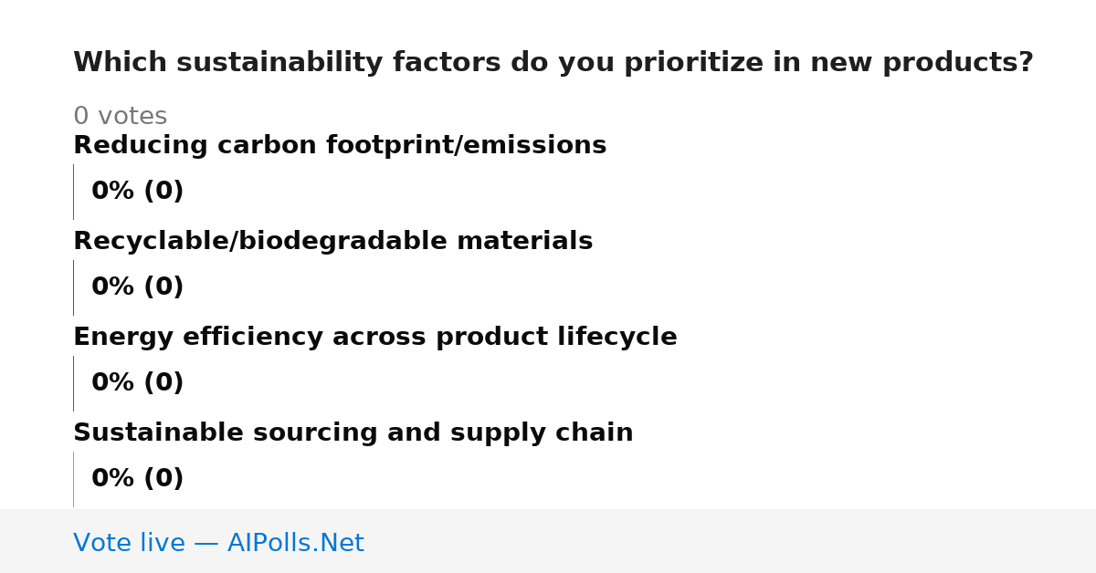Image resolution: width=1096 pixels, height=573 pixels.
Task: Select the Sustainable sourcing and supply chain option
Action: [x=353, y=432]
